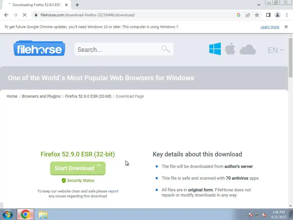
Task: Open Windows Explorer from the taskbar
Action: click(43, 215)
